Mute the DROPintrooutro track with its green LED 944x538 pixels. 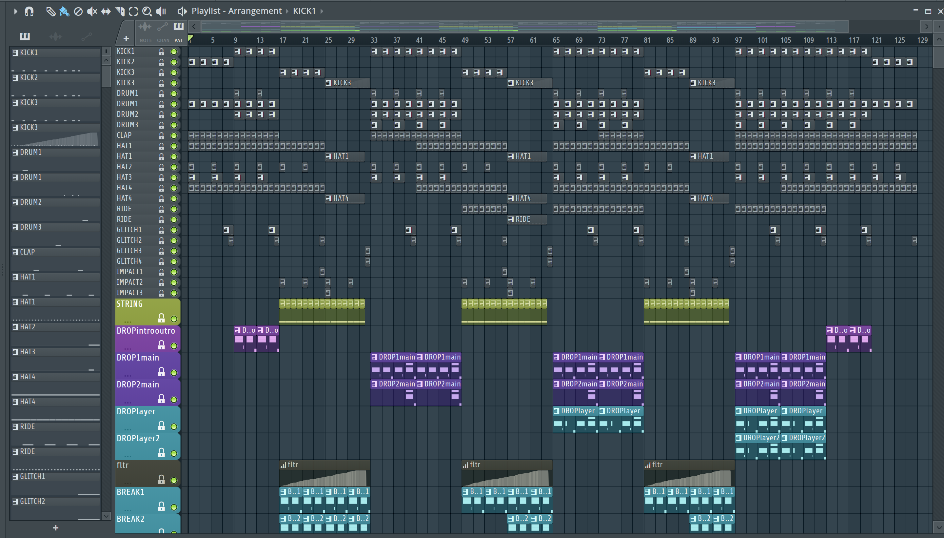174,346
